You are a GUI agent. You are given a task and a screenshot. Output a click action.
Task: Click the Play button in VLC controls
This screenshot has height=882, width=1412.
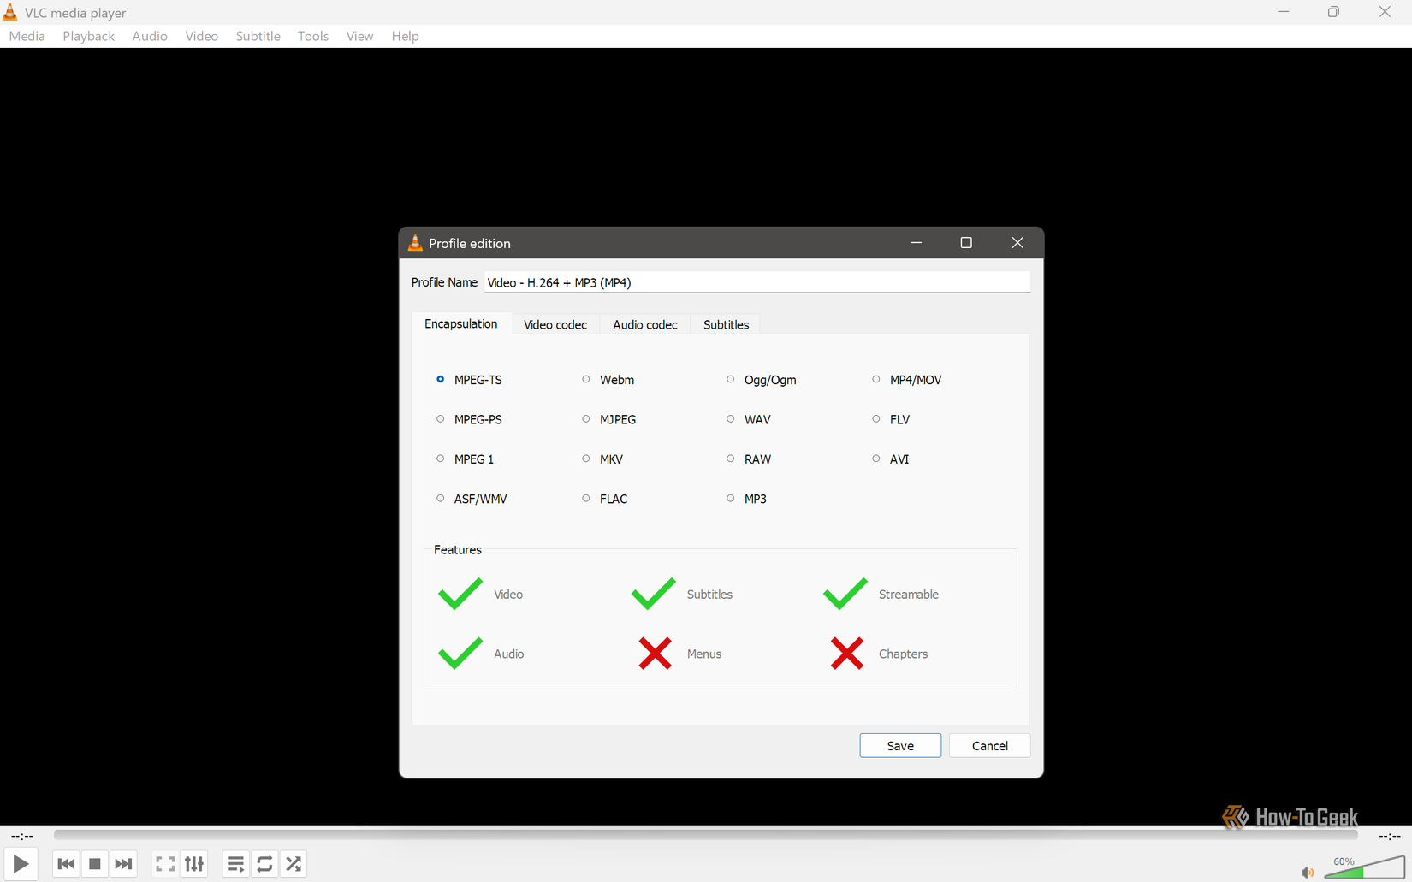pos(21,864)
